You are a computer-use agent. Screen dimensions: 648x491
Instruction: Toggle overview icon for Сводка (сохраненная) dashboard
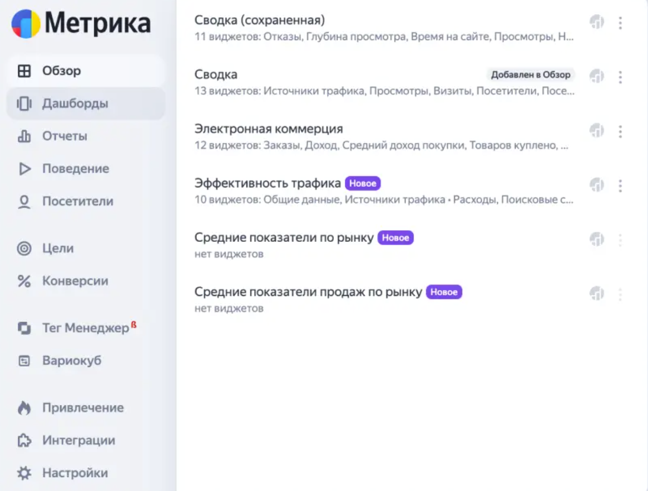(x=597, y=22)
